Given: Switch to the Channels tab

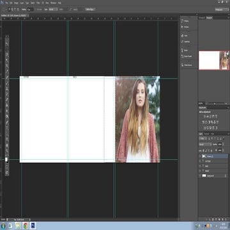Looking at the screenshot, I should tap(206, 134).
